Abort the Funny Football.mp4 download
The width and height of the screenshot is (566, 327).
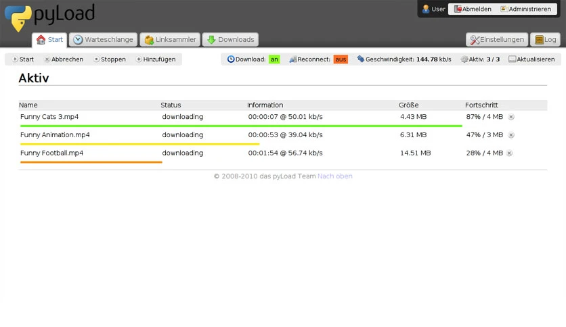tap(509, 153)
